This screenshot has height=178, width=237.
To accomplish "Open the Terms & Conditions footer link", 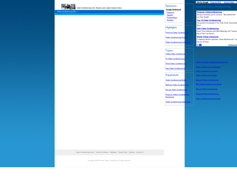I will tap(102, 152).
